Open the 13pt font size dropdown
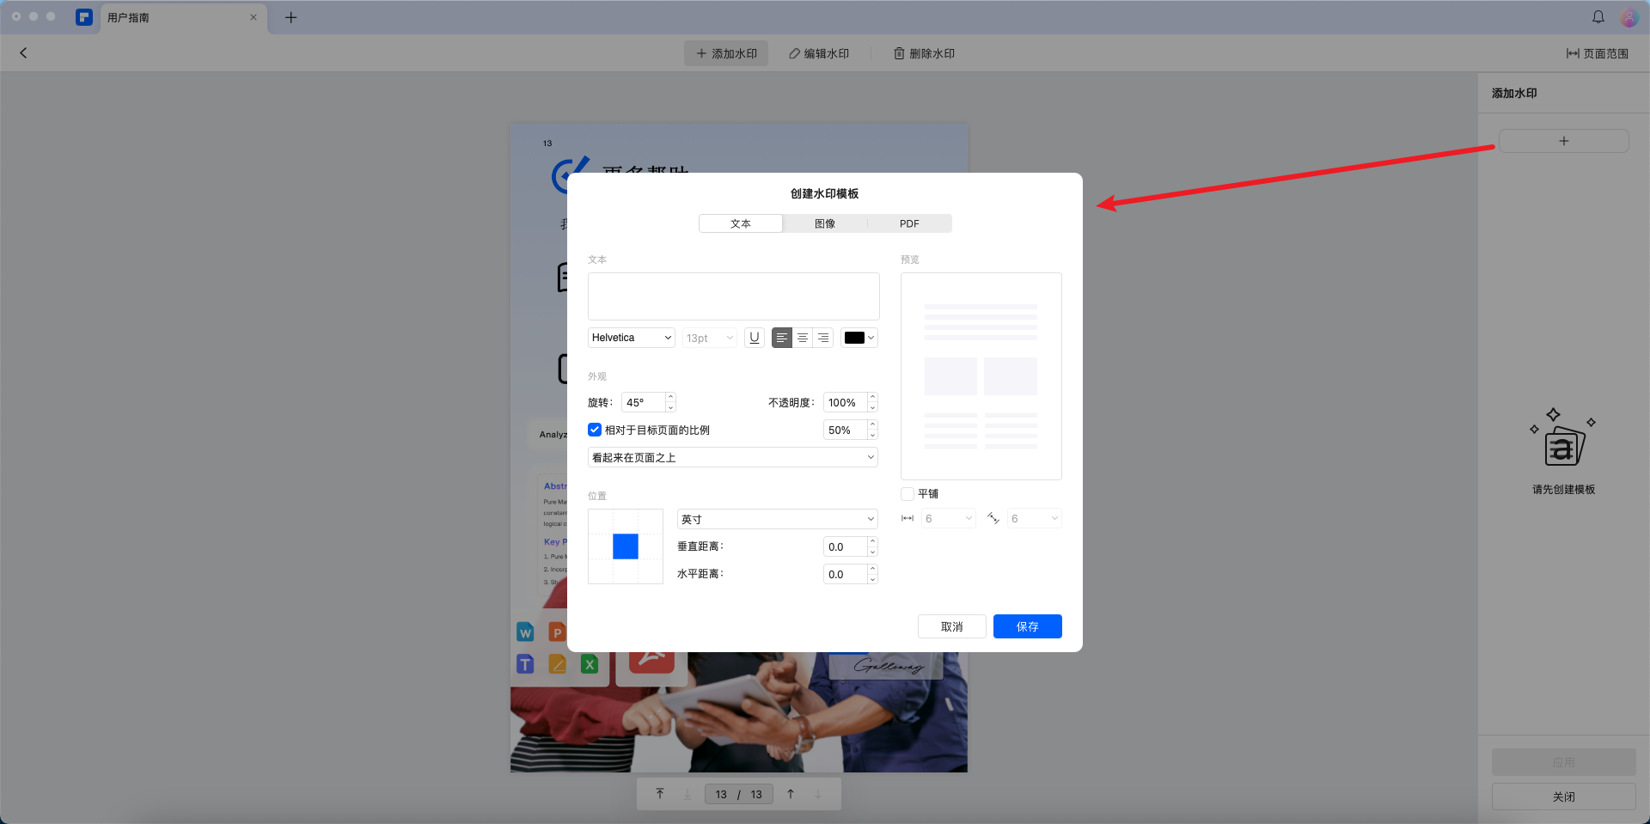This screenshot has height=824, width=1650. pos(709,337)
